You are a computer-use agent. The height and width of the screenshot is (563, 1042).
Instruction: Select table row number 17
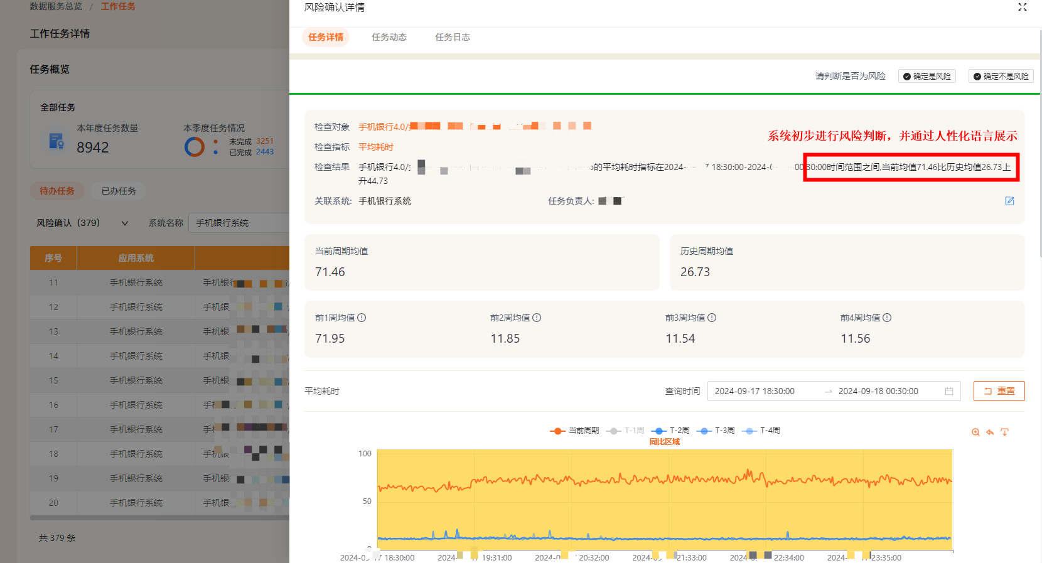[159, 429]
